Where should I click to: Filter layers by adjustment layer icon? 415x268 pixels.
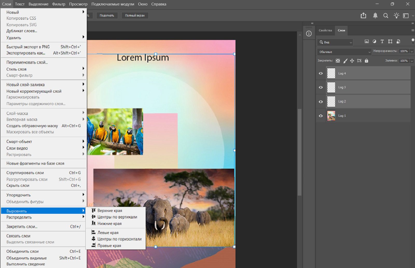[x=374, y=42]
